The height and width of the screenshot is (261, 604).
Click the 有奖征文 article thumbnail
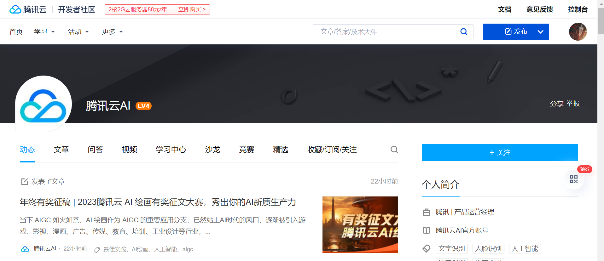(x=360, y=225)
